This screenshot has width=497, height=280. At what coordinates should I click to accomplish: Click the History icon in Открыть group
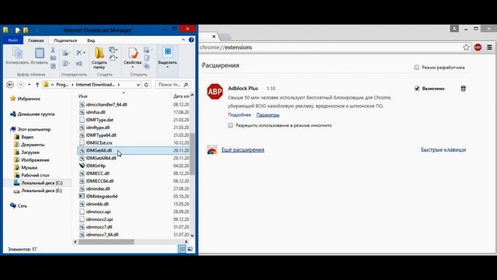(147, 66)
